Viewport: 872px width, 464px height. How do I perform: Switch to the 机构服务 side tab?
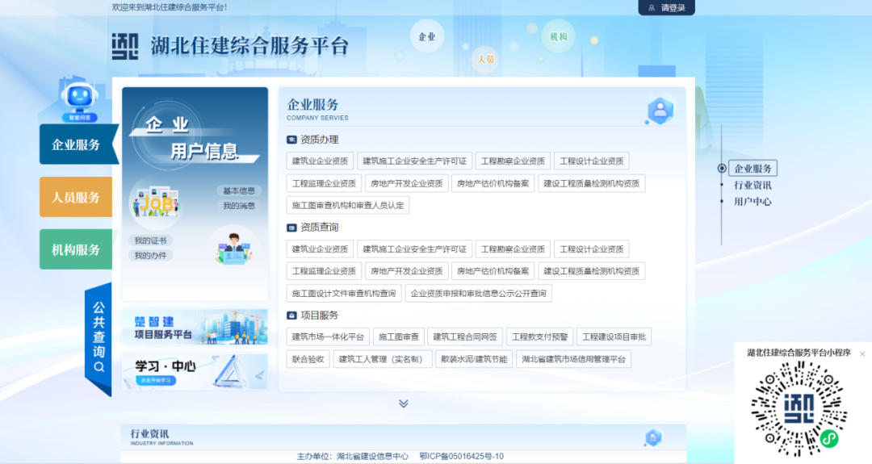(76, 249)
